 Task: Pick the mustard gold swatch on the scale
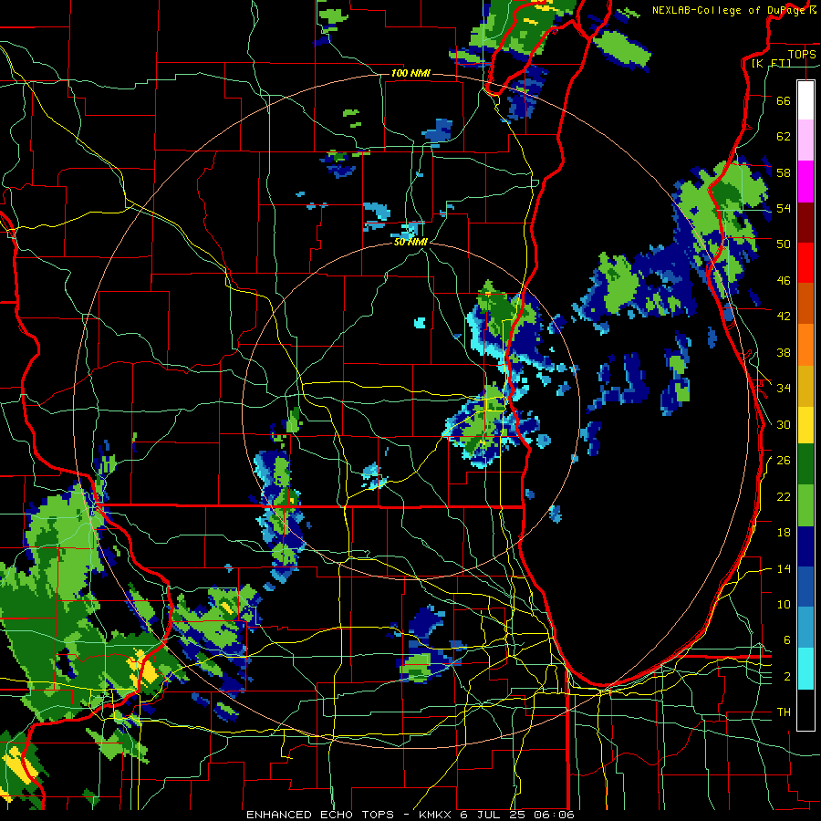click(x=805, y=386)
